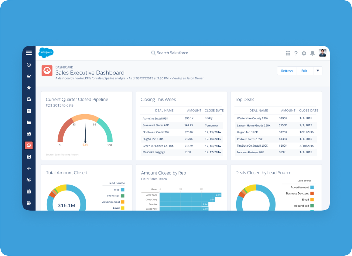Open the user profile avatar

(323, 53)
